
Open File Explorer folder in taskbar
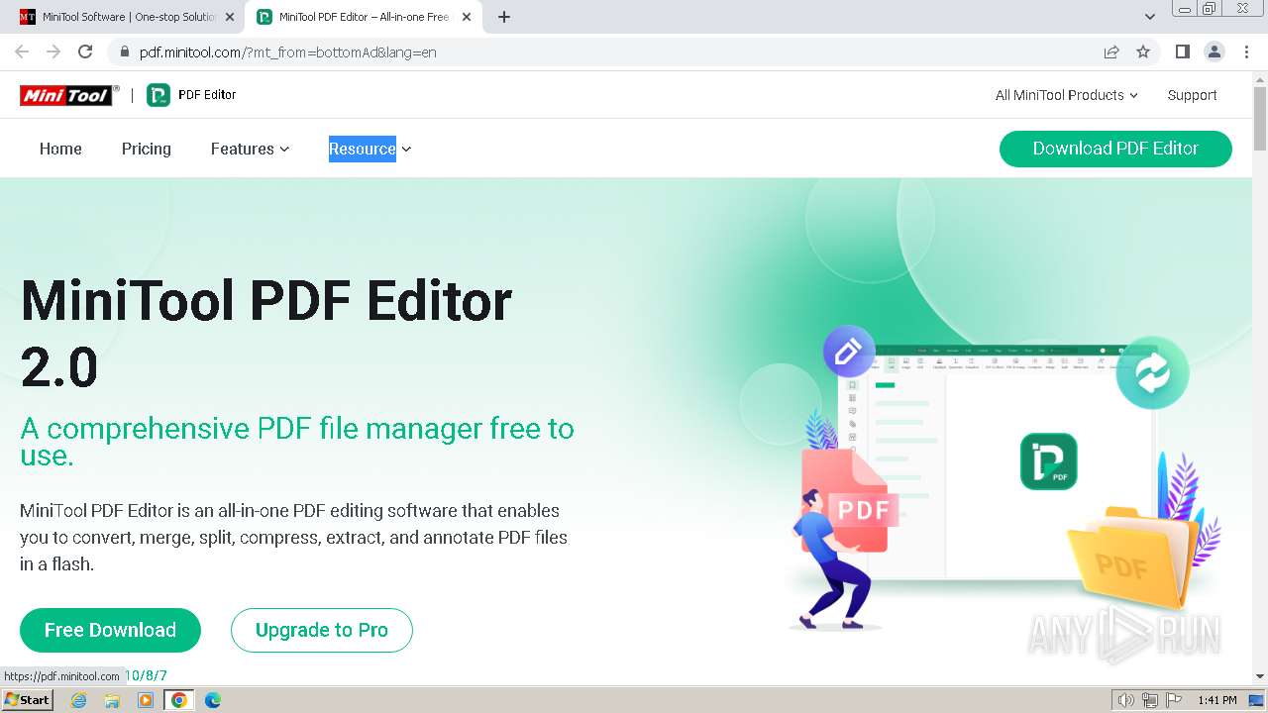tap(112, 700)
